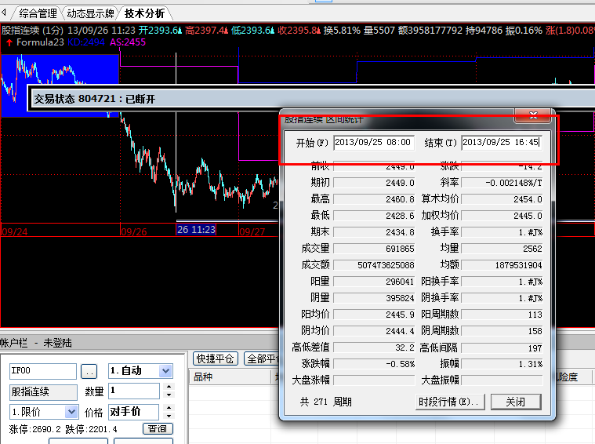The height and width of the screenshot is (444, 595).
Task: Select the 技术分析 tab
Action: pos(144,13)
